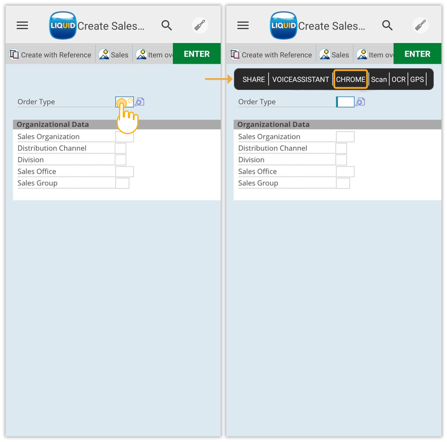Tap LIQUID logo in left screen
Image resolution: width=447 pixels, height=442 pixels.
[63, 25]
